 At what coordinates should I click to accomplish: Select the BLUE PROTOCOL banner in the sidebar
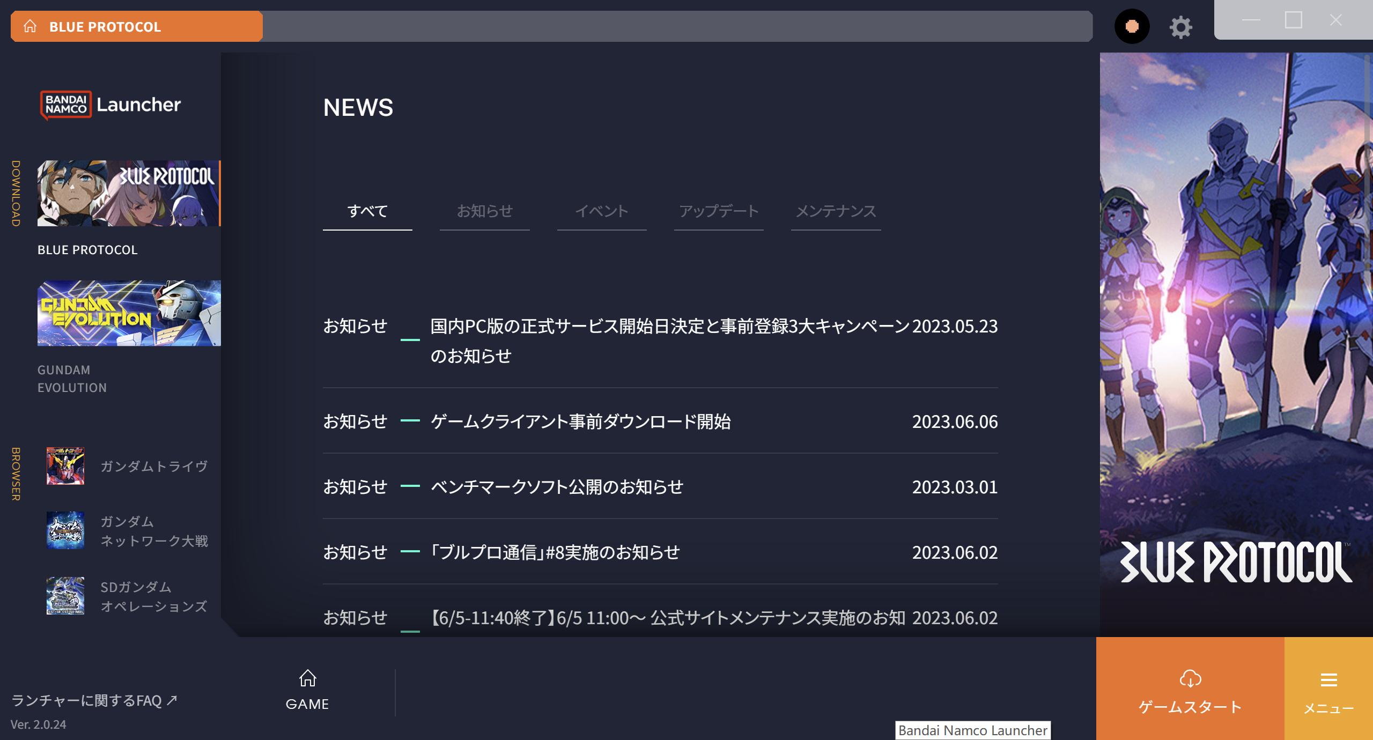pos(129,193)
